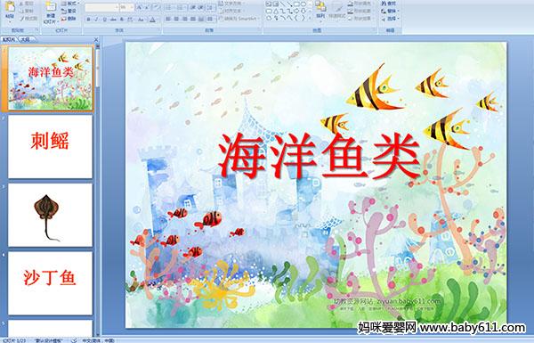Click the Character Spacing icon
This screenshot has width=534, height=343.
click(x=131, y=20)
